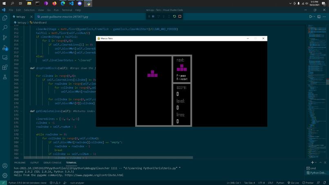Open the pygame.org contribute link in terminal

pos(94,175)
